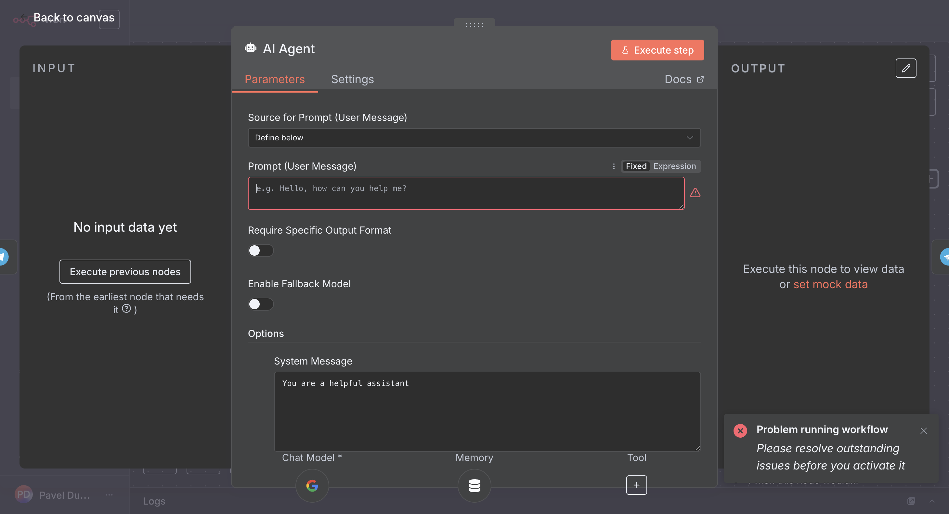Dismiss the problem running workflow notification
949x514 pixels.
coord(923,431)
